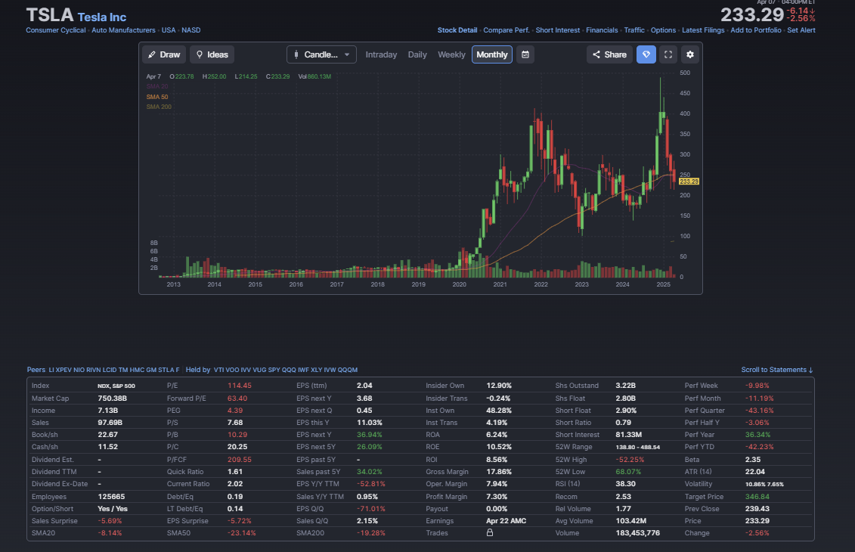855x552 pixels.
Task: Toggle SMA 200 indicator label
Action: [159, 107]
